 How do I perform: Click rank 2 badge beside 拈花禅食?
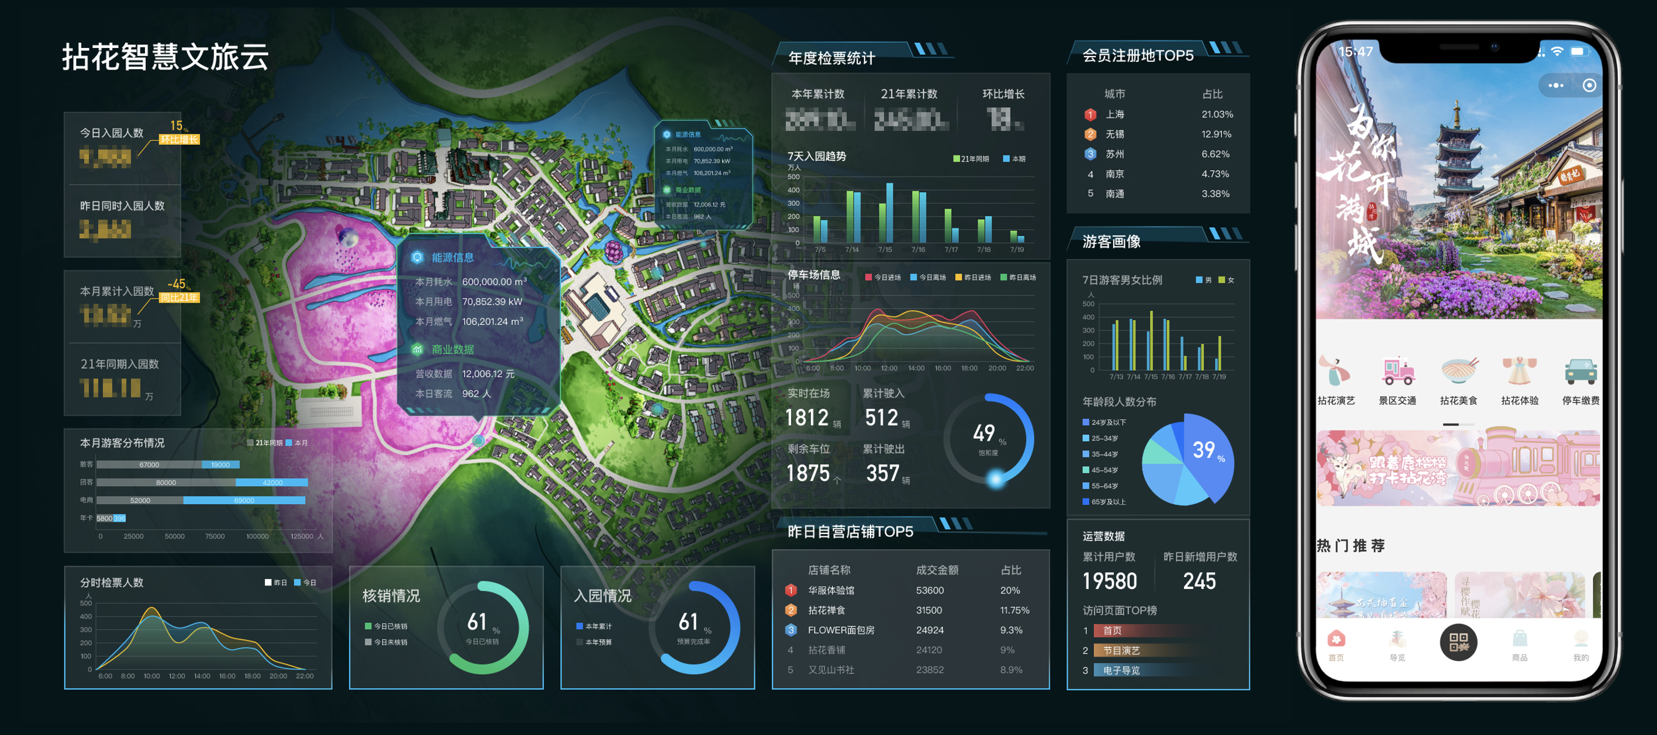pos(790,610)
